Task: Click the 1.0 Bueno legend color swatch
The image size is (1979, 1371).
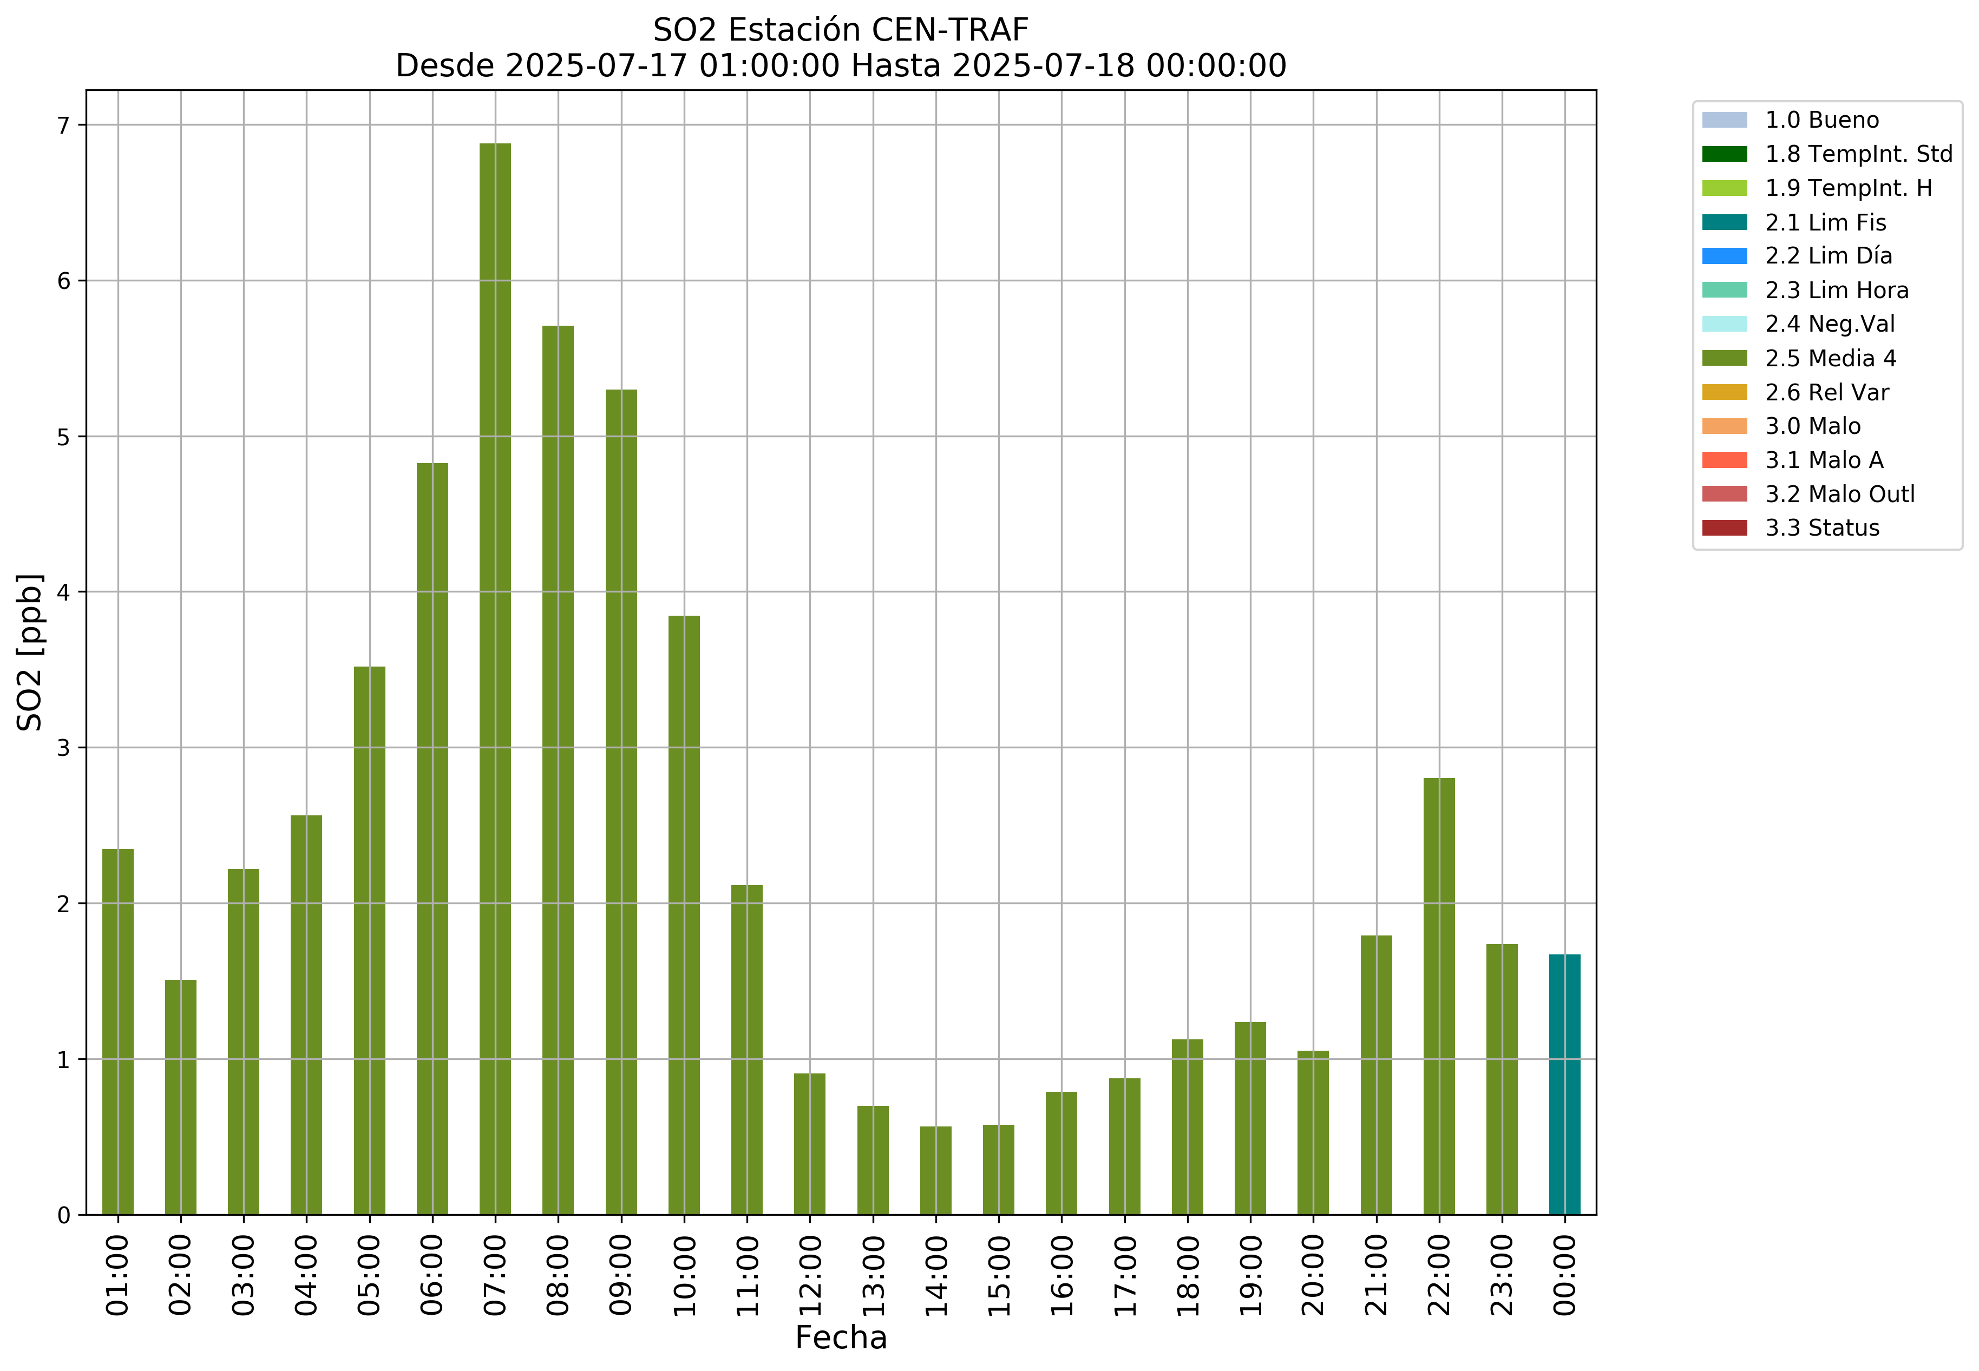Action: coord(1724,120)
